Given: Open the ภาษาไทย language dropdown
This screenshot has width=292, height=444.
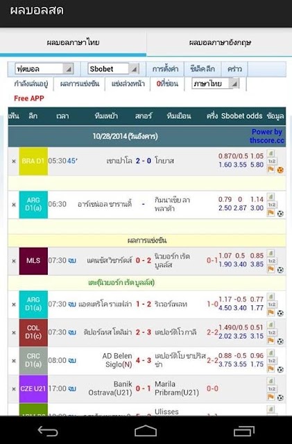Looking at the screenshot, I should coord(216,83).
